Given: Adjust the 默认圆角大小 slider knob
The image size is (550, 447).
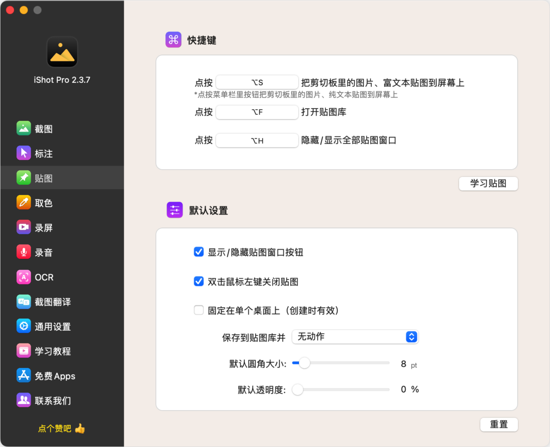Looking at the screenshot, I should click(x=304, y=363).
